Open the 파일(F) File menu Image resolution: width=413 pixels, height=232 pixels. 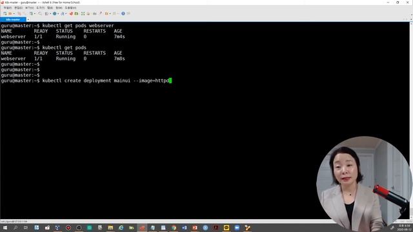7,8
